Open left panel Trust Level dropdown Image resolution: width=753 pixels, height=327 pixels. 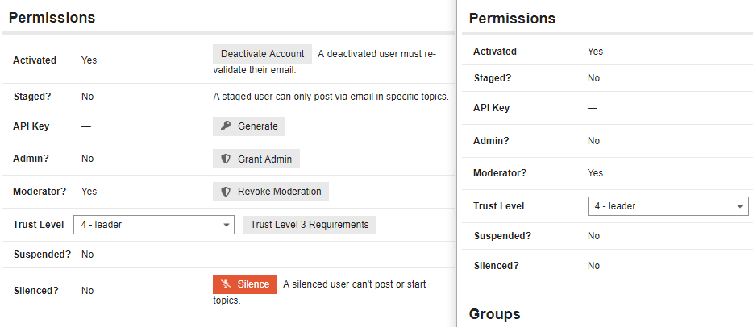coord(154,225)
